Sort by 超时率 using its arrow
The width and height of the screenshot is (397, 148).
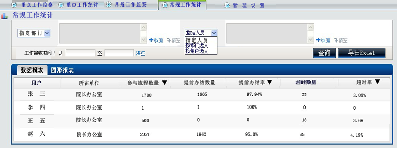[377, 82]
